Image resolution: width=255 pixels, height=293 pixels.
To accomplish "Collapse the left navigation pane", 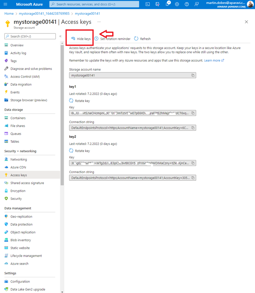I will coord(60,36).
